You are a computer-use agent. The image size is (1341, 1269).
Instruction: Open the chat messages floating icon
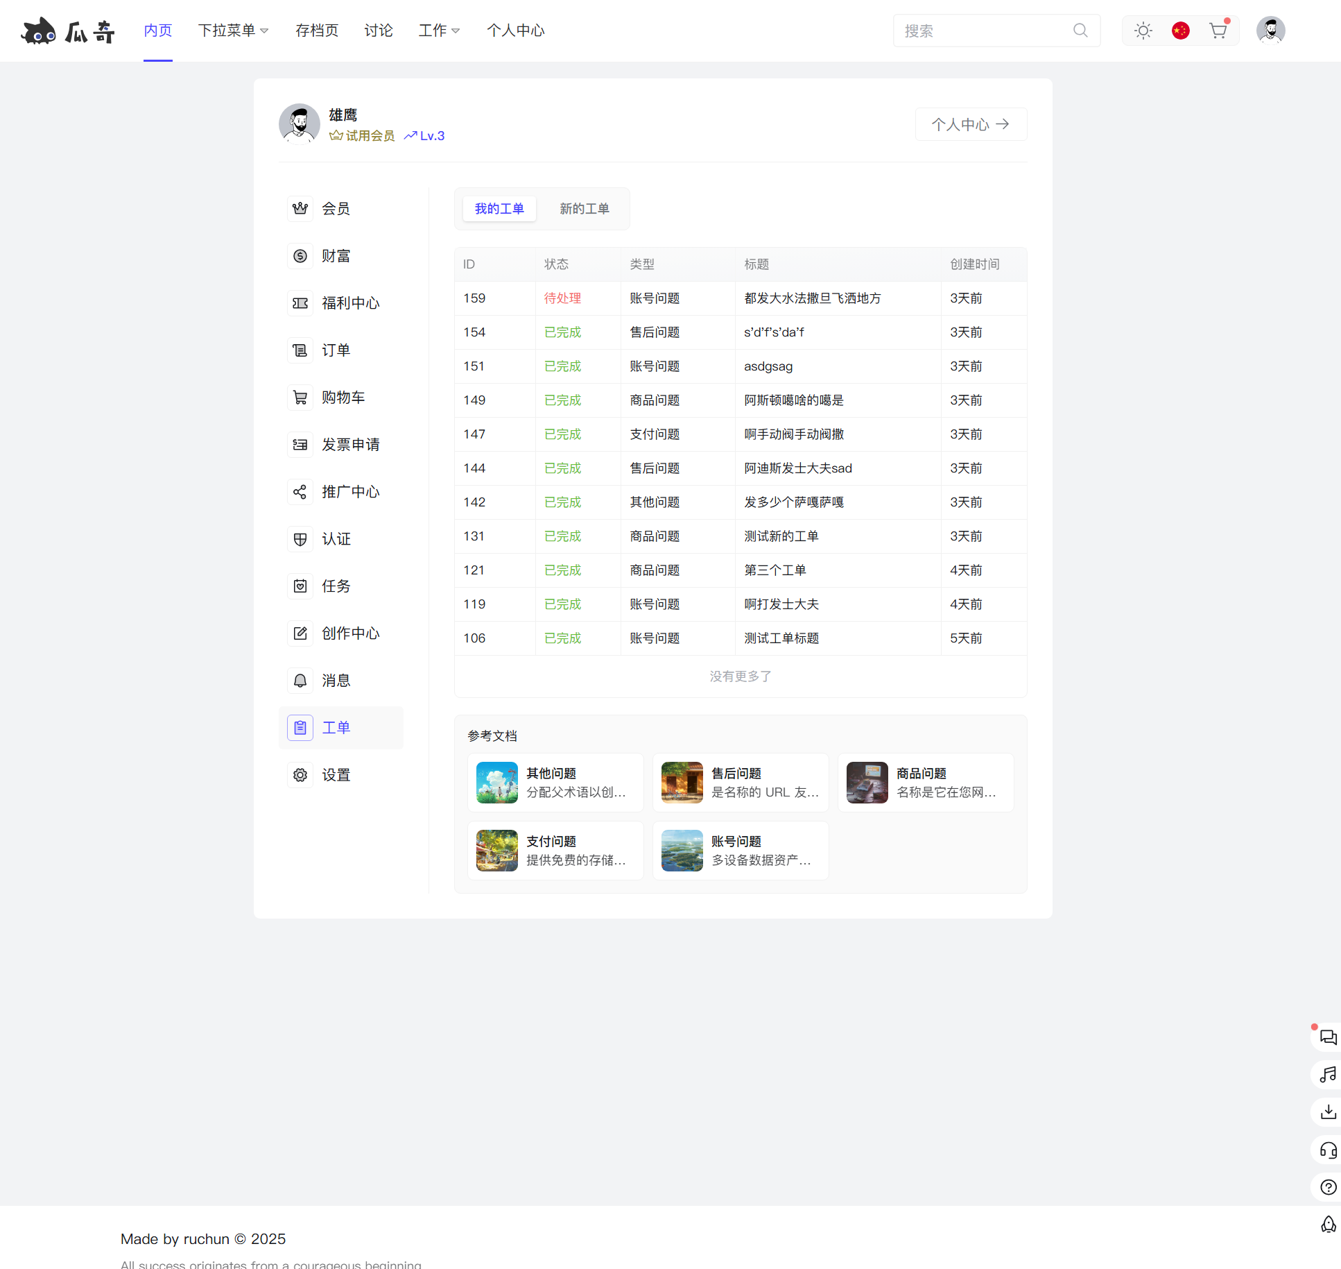(x=1328, y=1037)
